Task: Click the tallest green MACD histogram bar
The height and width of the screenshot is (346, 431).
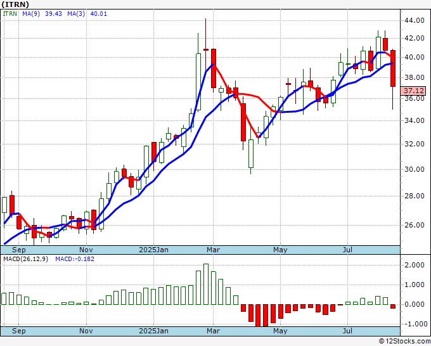Action: point(206,284)
